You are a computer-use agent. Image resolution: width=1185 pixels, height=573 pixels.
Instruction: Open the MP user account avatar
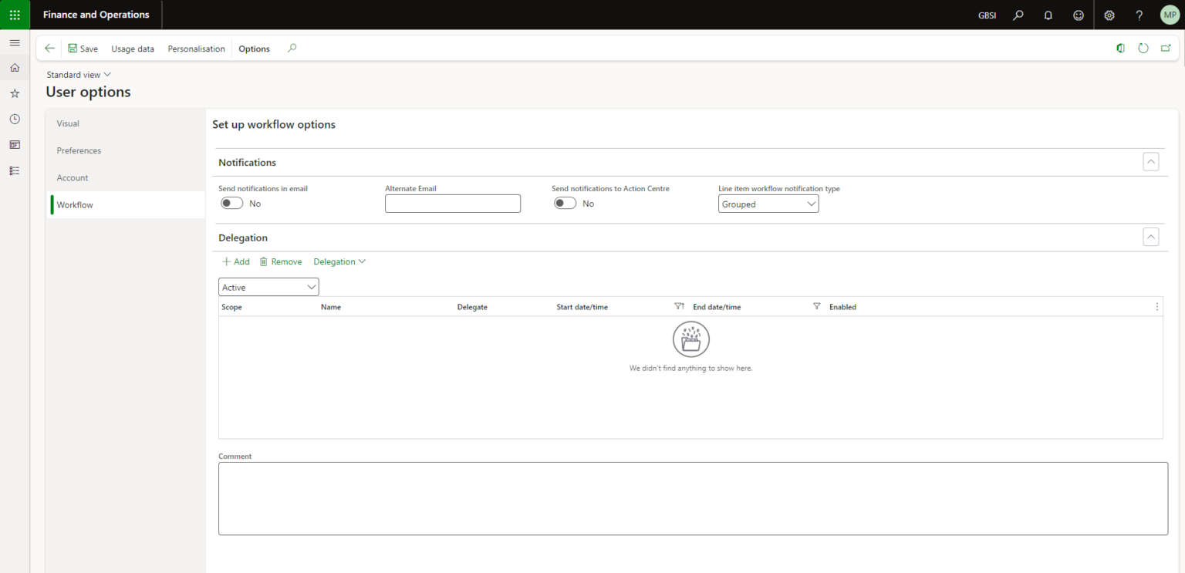tap(1169, 15)
